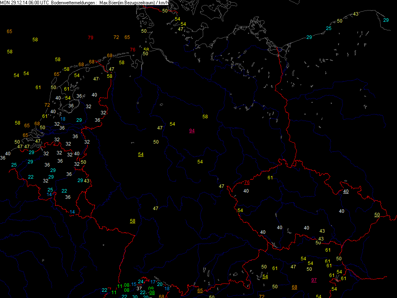
Task: Select underlined red 76 on the Czech border
Action: [246, 182]
